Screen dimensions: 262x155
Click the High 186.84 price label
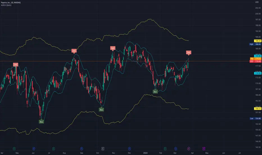point(255,44)
